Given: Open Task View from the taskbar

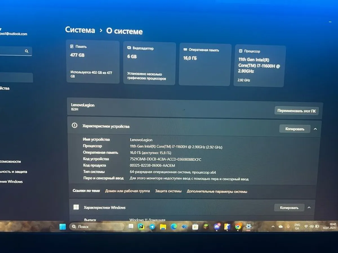Looking at the screenshot, I should (x=131, y=226).
